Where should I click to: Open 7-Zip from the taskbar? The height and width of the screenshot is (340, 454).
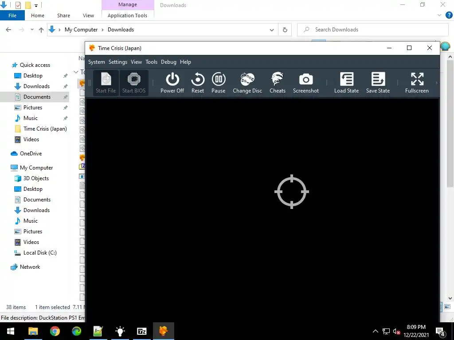(x=141, y=331)
